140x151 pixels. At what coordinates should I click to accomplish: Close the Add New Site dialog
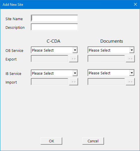point(135,4)
